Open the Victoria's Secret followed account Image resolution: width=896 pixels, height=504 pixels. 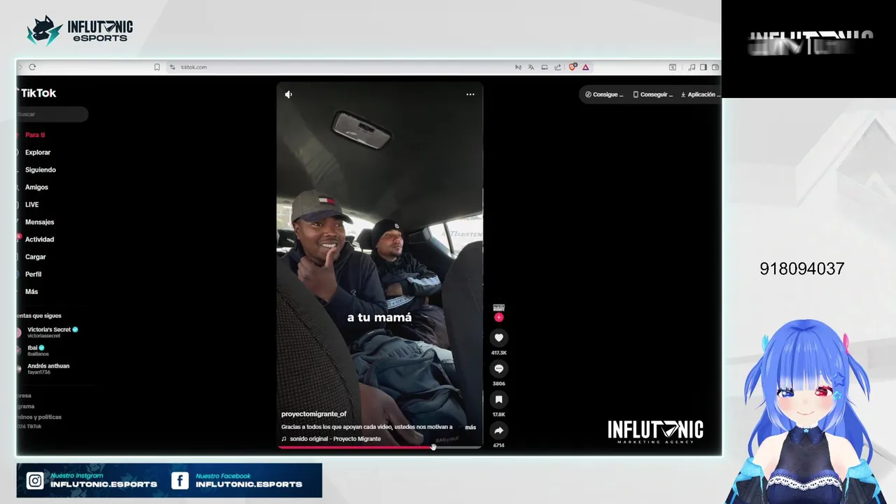pyautogui.click(x=49, y=332)
